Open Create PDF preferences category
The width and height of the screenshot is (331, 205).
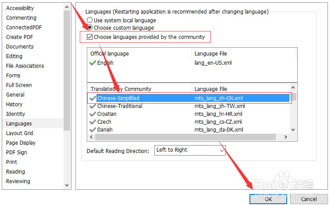20,37
